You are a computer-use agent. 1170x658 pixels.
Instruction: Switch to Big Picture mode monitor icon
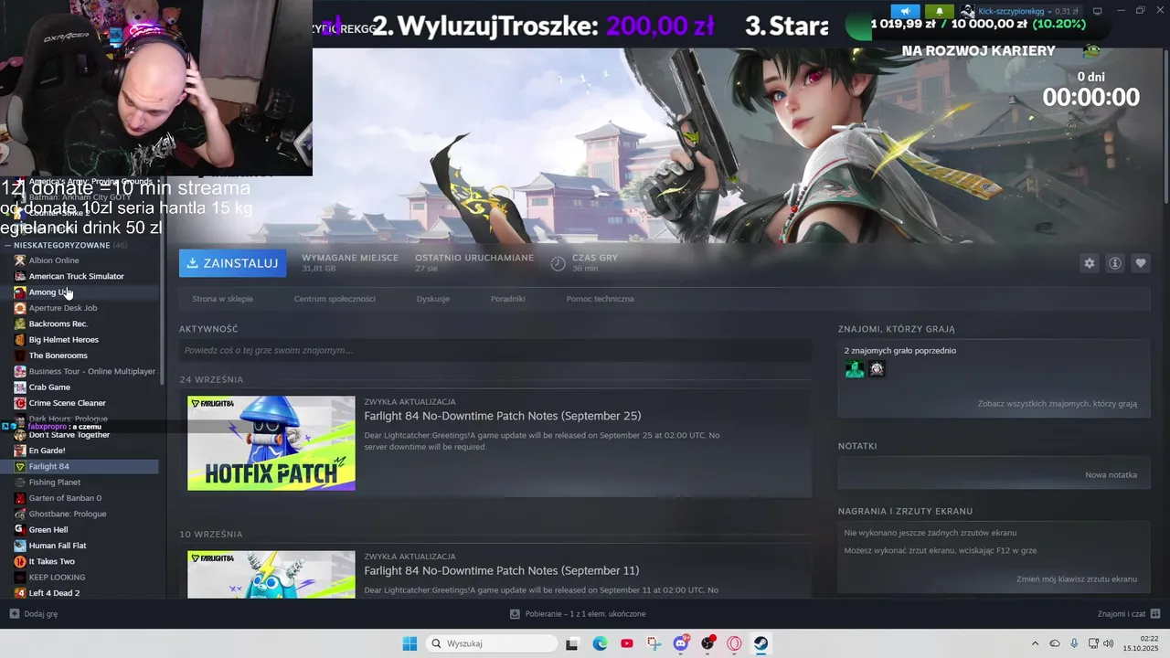[x=1097, y=11]
